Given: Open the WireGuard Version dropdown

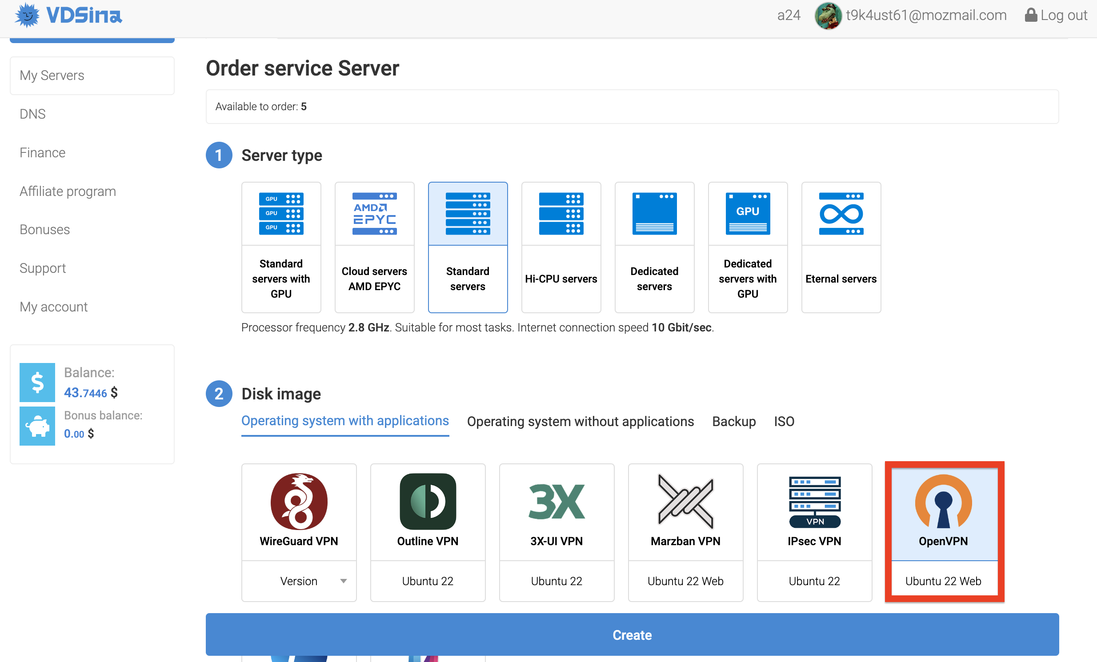Looking at the screenshot, I should tap(299, 581).
